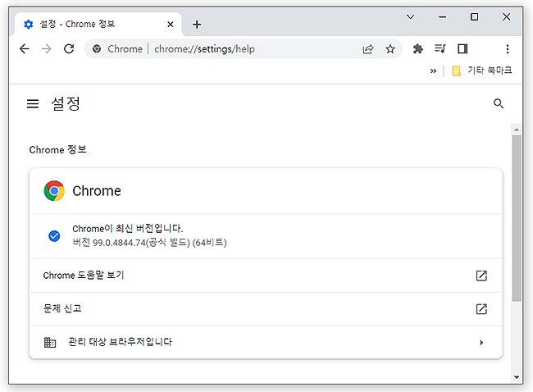
Task: Click the Chrome 정보 section heading
Action: [57, 149]
